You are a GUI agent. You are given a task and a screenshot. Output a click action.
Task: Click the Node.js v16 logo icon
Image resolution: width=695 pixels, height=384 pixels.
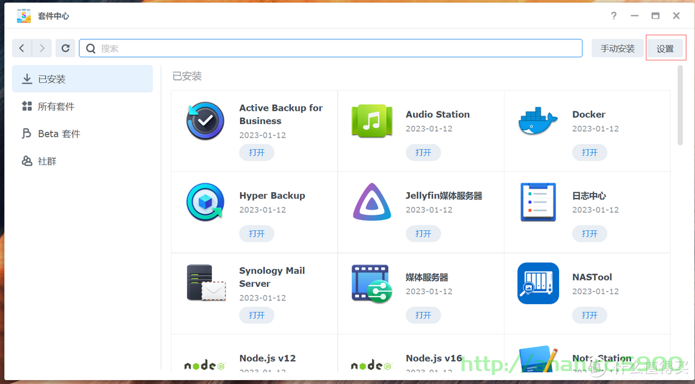coord(372,365)
